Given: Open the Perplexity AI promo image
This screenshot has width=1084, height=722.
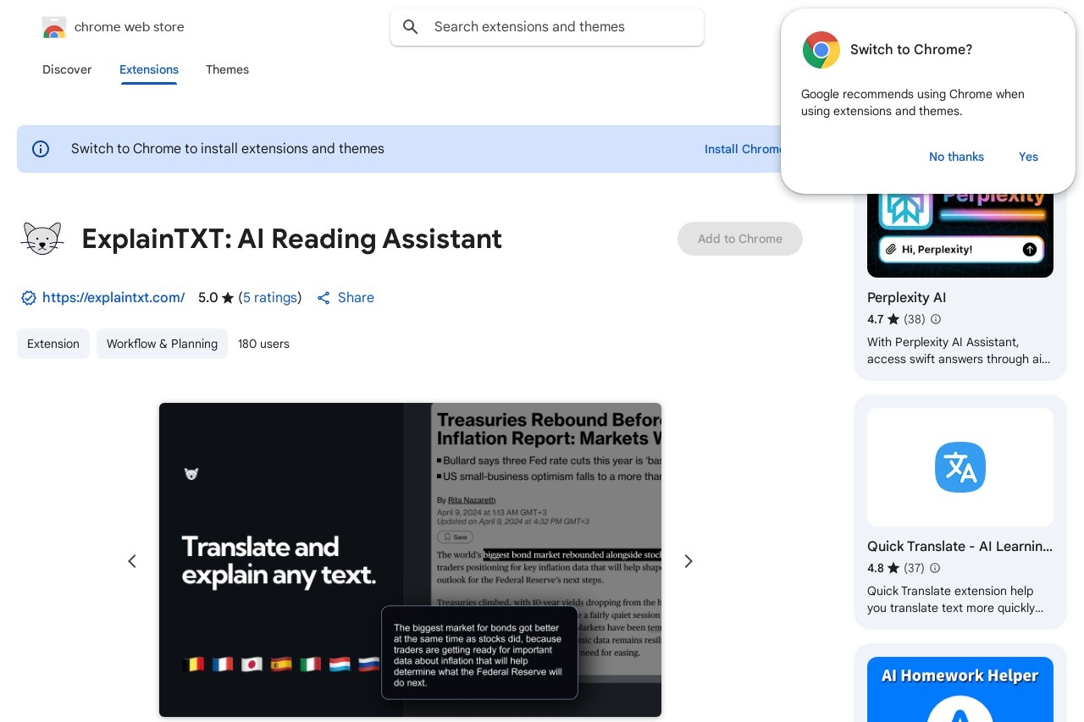Looking at the screenshot, I should pyautogui.click(x=960, y=235).
